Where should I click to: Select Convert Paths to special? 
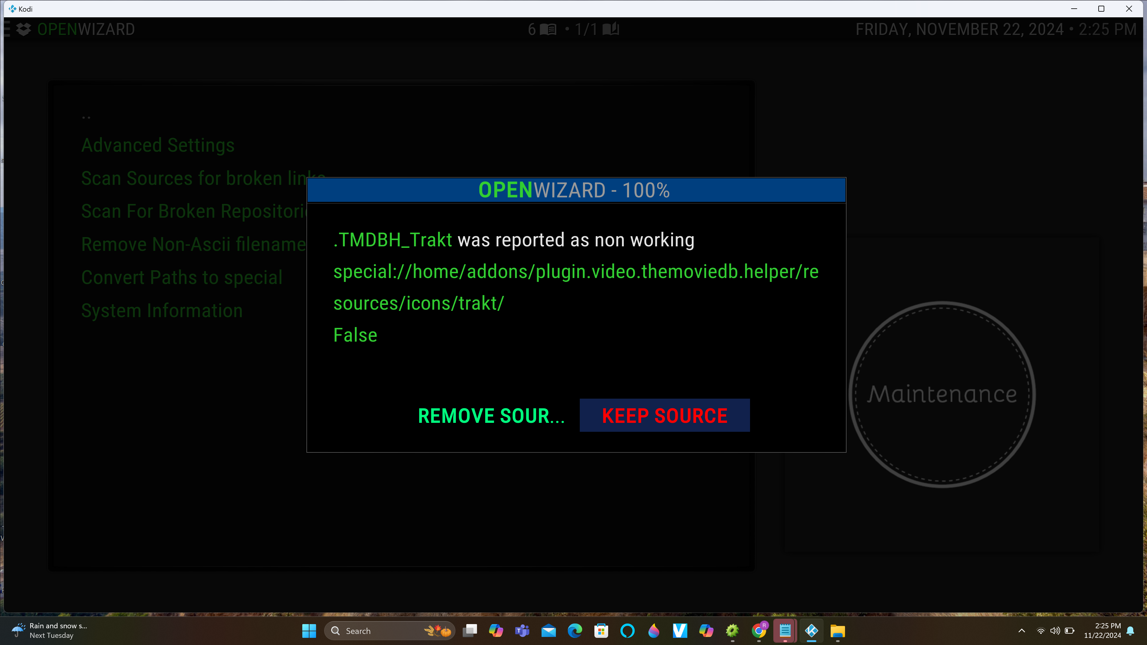pyautogui.click(x=182, y=277)
